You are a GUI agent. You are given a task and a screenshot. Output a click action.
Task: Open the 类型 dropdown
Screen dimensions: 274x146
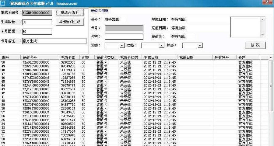point(162,46)
